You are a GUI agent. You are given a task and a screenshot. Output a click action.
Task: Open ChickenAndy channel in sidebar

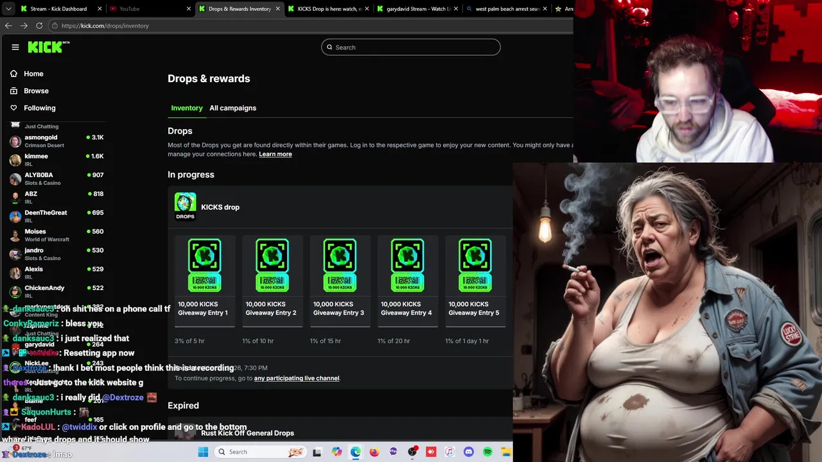click(57, 291)
